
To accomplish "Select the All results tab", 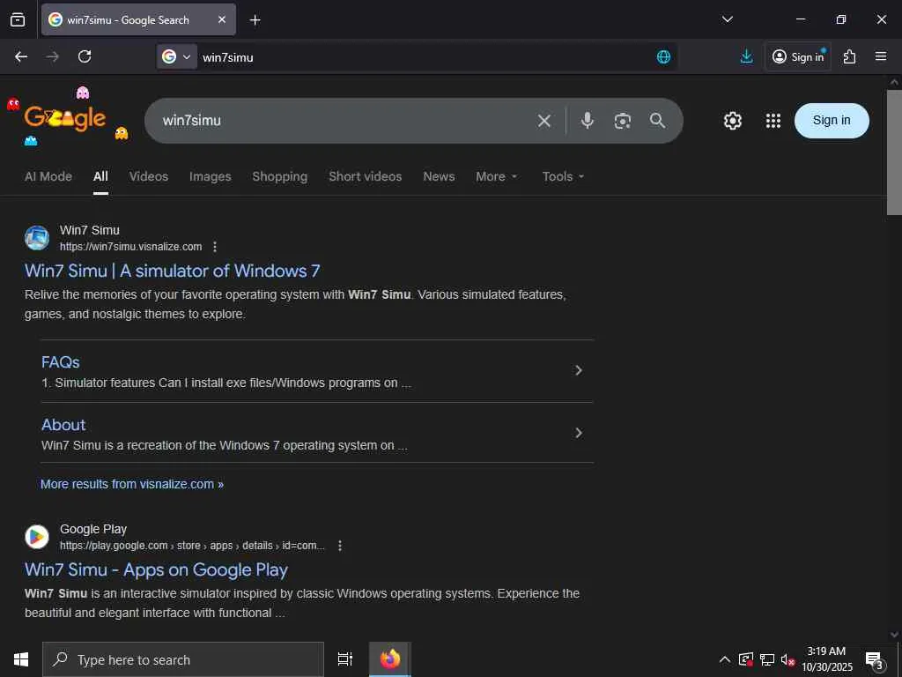I will [x=100, y=176].
